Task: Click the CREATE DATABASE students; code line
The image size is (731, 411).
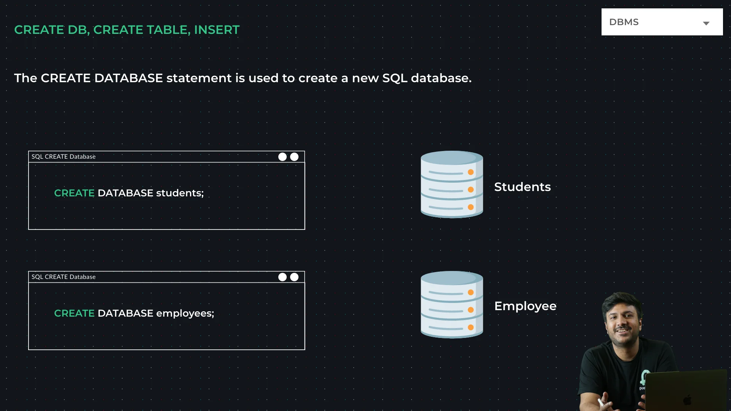Action: [129, 193]
